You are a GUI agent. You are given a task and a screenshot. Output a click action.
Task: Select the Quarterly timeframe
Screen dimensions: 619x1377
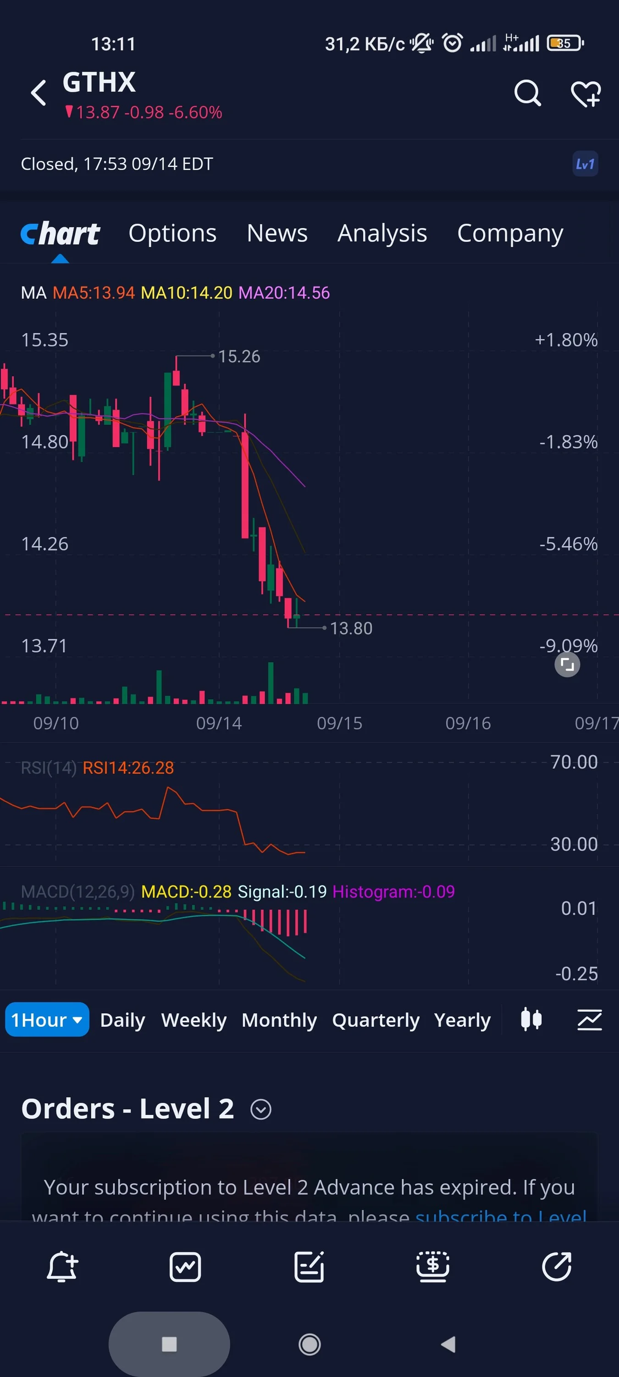tap(376, 1020)
